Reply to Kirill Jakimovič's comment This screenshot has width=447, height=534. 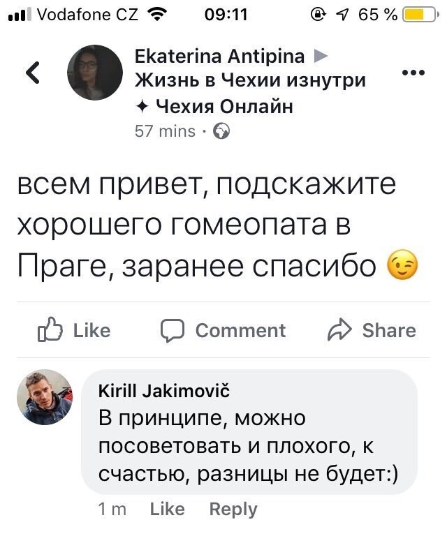233,510
